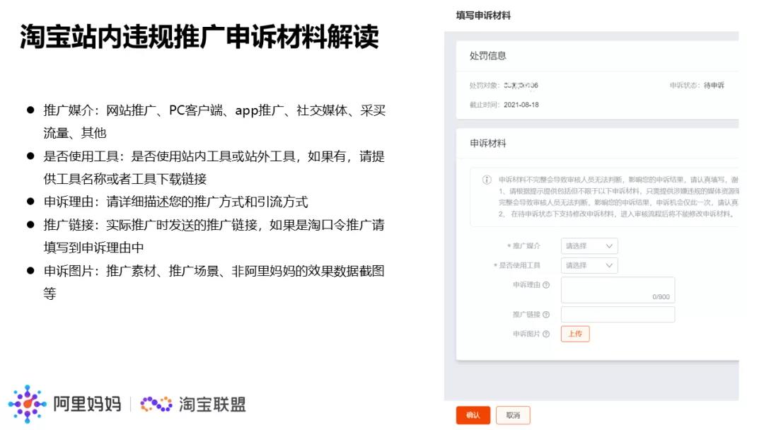The height and width of the screenshot is (430, 764).
Task: Click help icon beside 申诉理由
Action: 546,285
